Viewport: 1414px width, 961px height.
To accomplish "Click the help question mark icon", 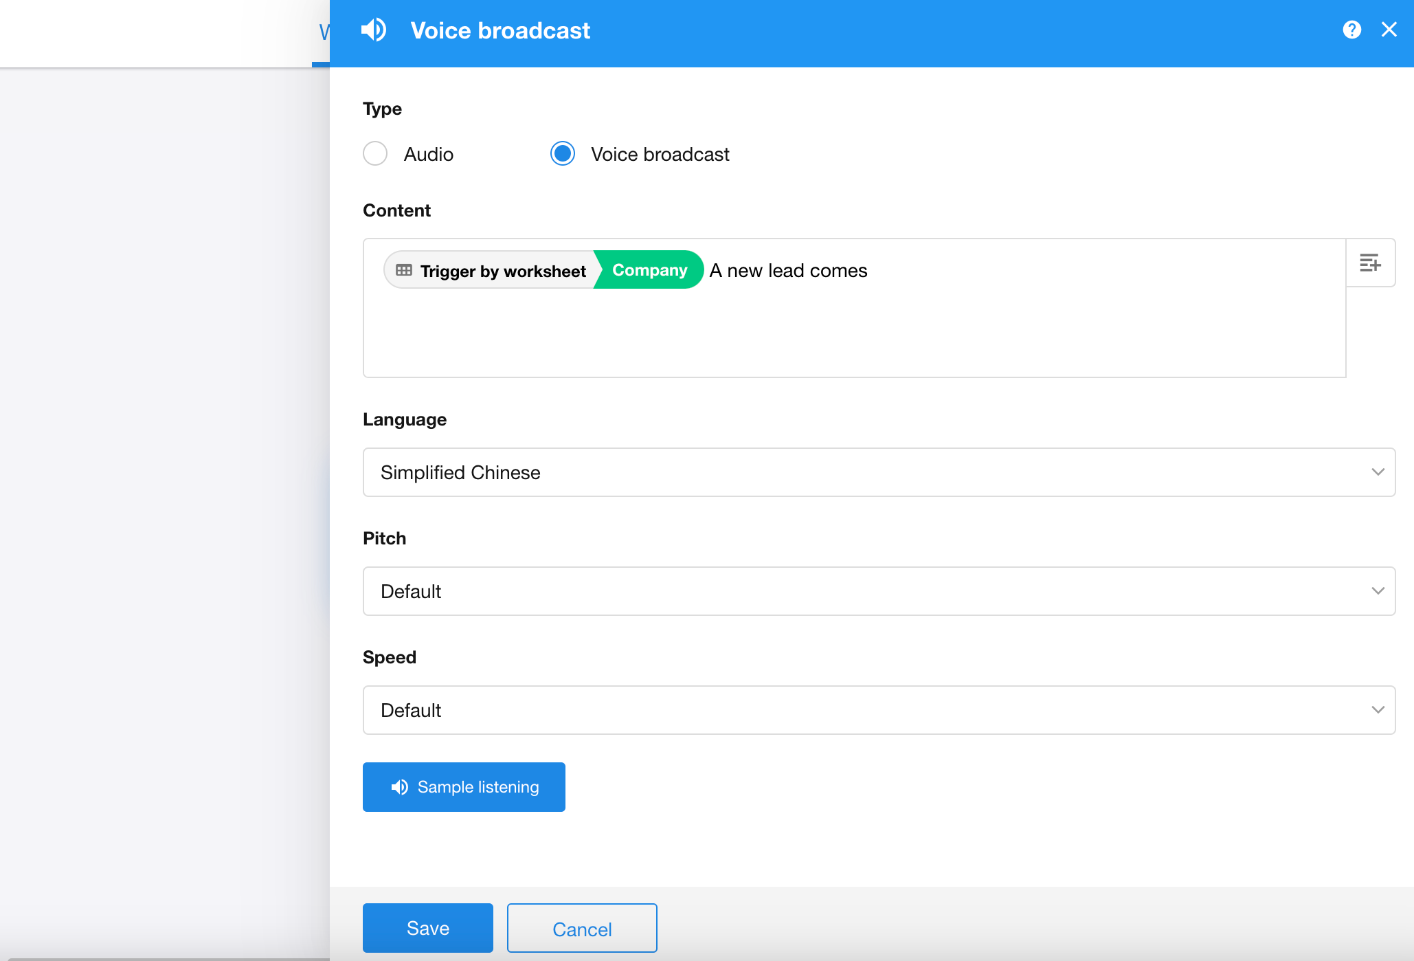I will pyautogui.click(x=1351, y=30).
